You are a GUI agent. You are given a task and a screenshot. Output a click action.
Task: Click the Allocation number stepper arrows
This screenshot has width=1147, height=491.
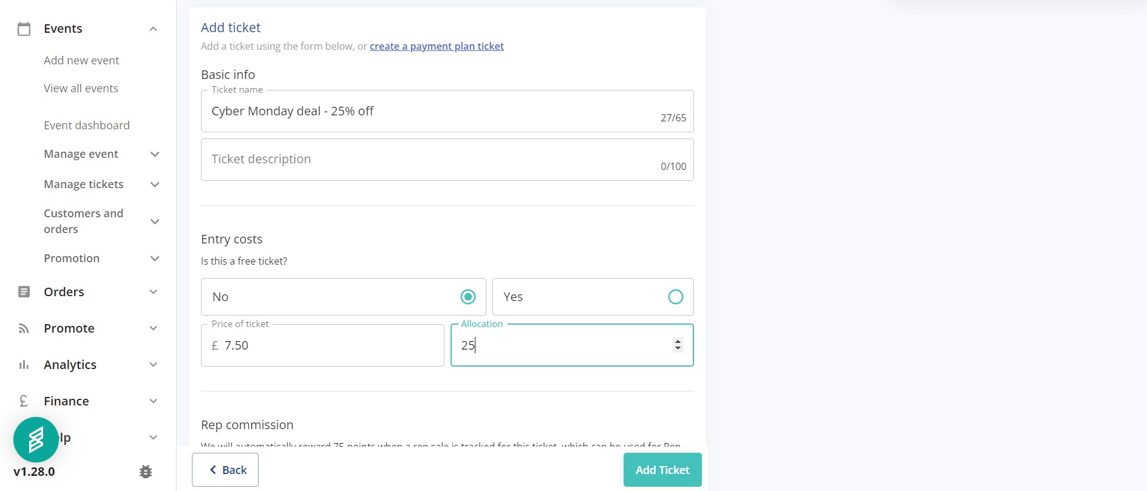[678, 345]
